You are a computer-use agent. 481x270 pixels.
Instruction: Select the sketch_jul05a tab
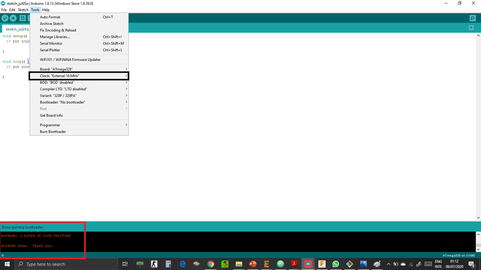17,29
